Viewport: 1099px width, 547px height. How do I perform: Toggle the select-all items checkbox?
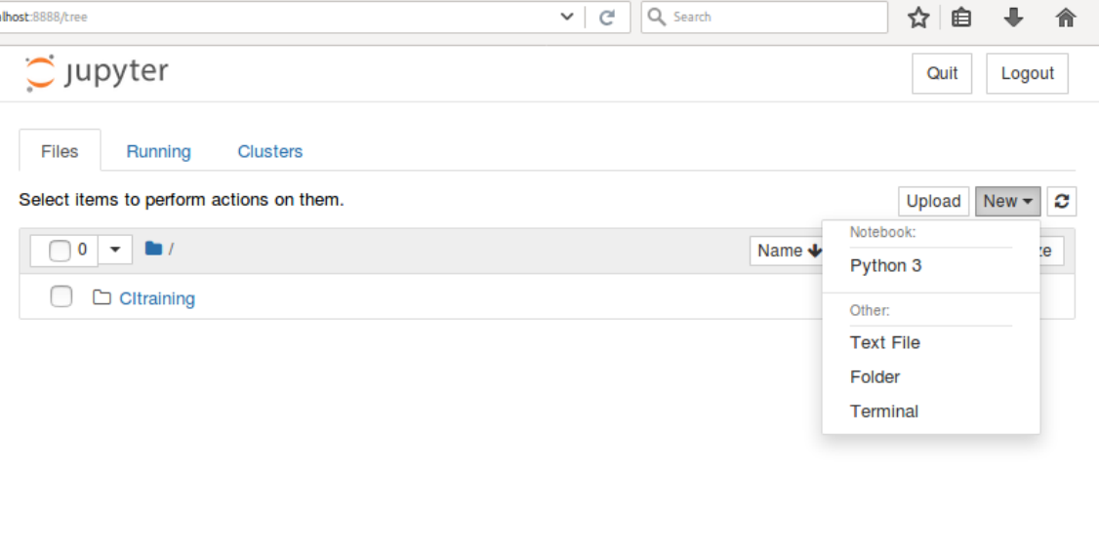click(x=60, y=251)
